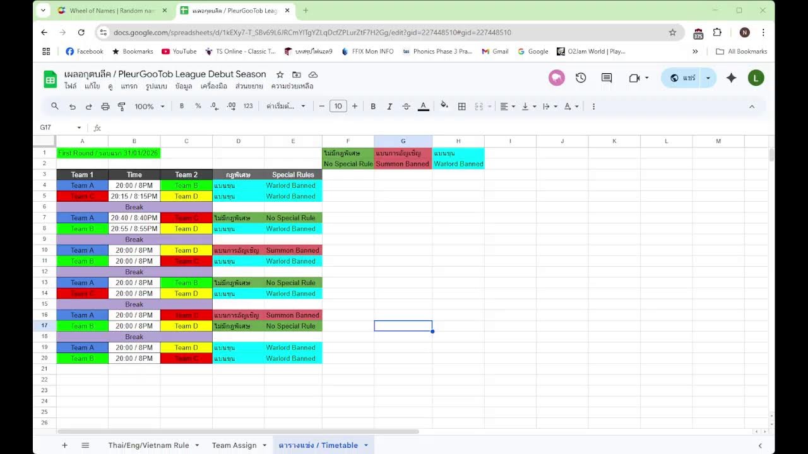Open horizontal align dropdown
This screenshot has height=454, width=808.
click(508, 107)
